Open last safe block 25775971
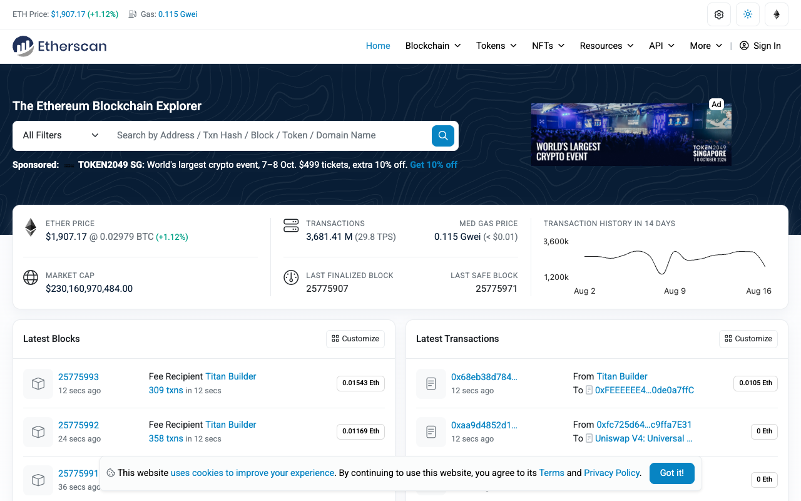 497,289
